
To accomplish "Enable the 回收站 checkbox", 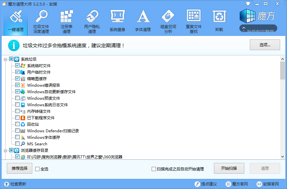I will (18, 124).
